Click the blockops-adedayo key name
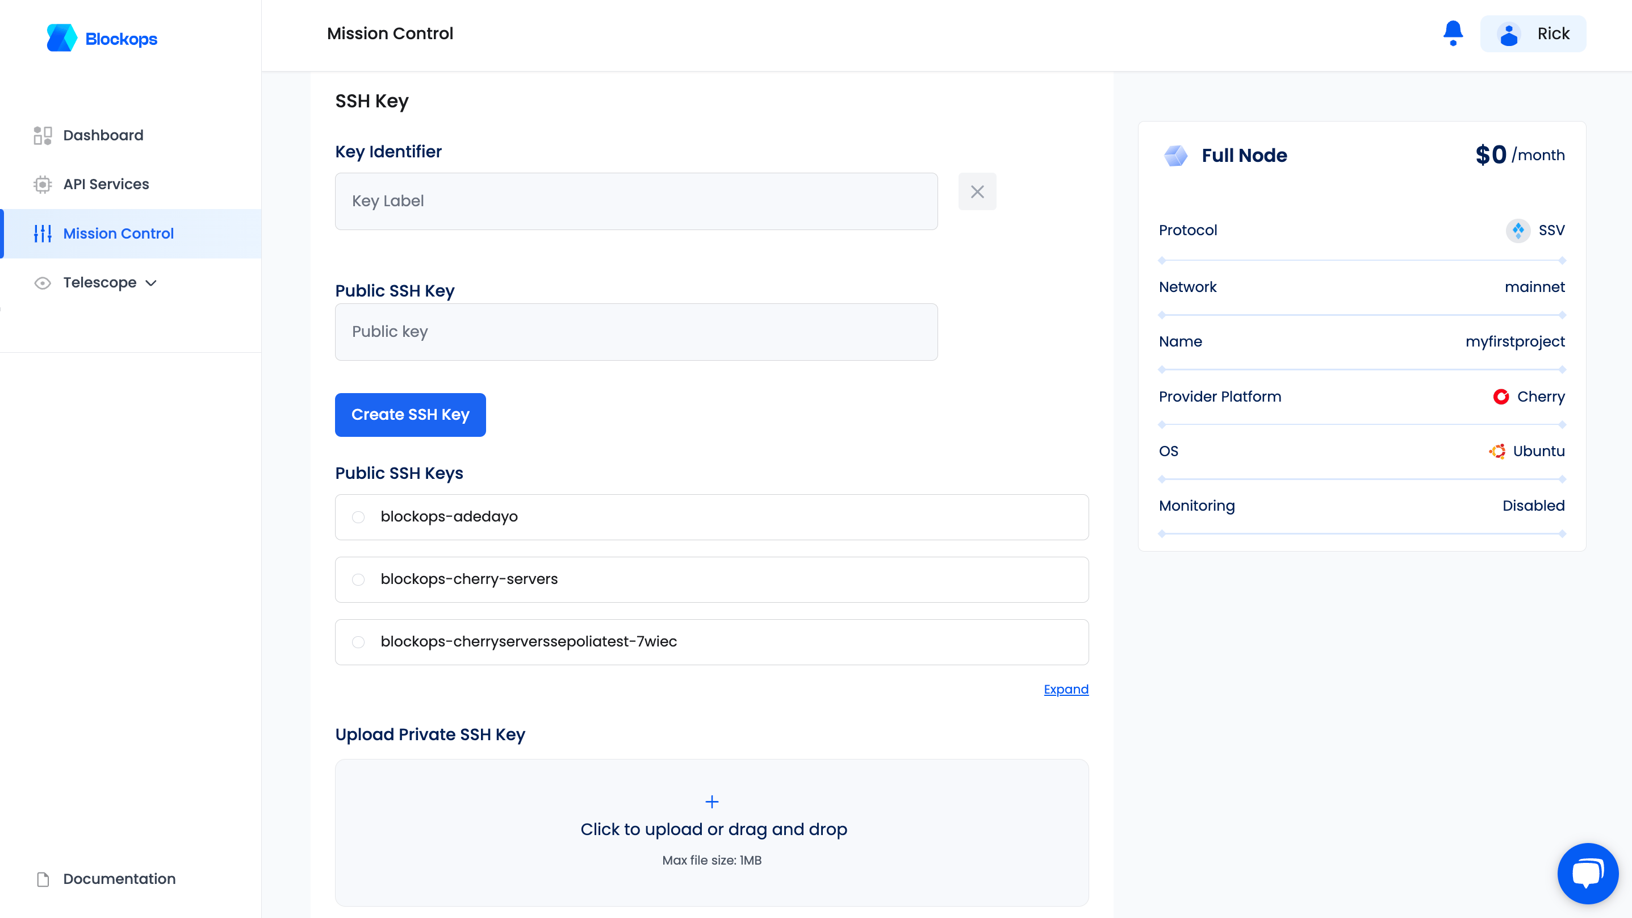Viewport: 1632px width, 918px height. point(449,517)
